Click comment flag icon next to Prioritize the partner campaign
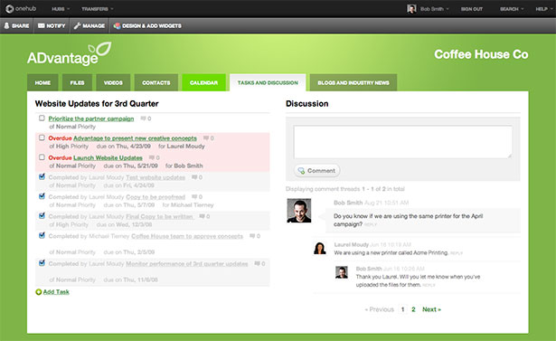Screen dimensions: 556x341 (x=143, y=118)
